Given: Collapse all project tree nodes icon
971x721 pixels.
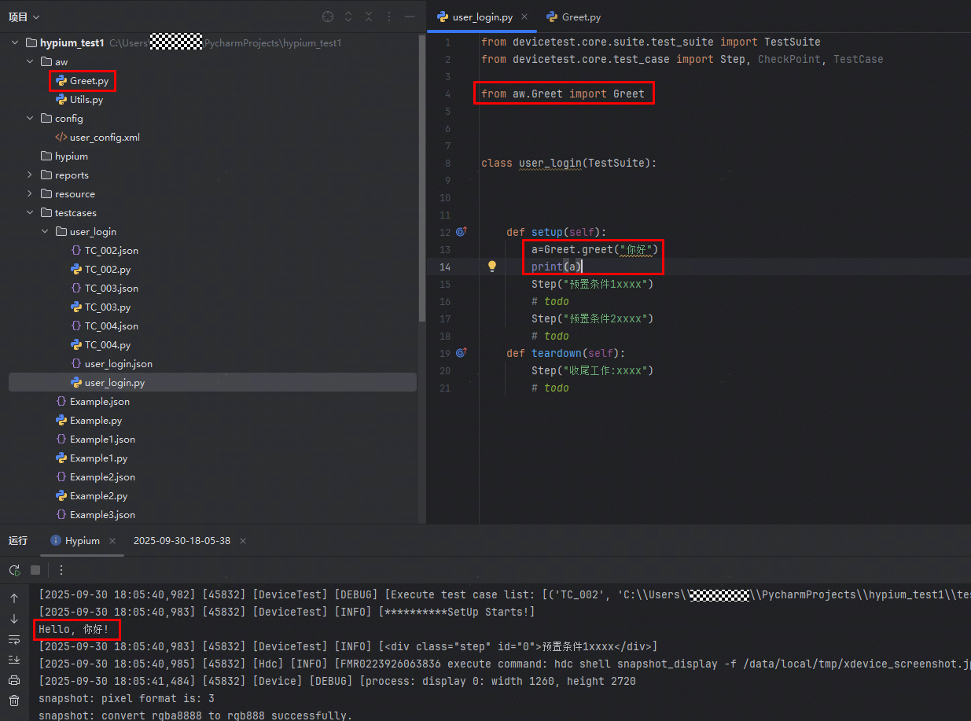Looking at the screenshot, I should (x=369, y=17).
